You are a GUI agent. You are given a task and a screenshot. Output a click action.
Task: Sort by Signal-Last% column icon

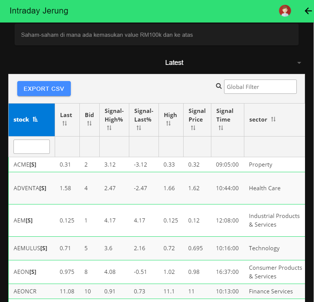pos(139,128)
